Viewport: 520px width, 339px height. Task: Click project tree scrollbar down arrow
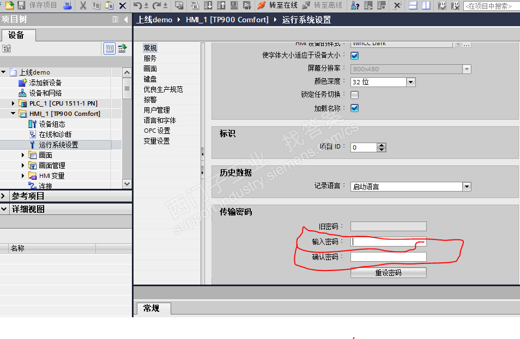[126, 184]
